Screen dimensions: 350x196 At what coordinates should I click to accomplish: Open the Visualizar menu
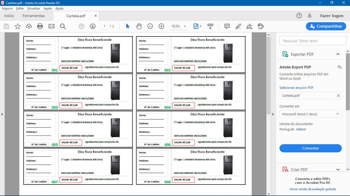click(x=34, y=8)
